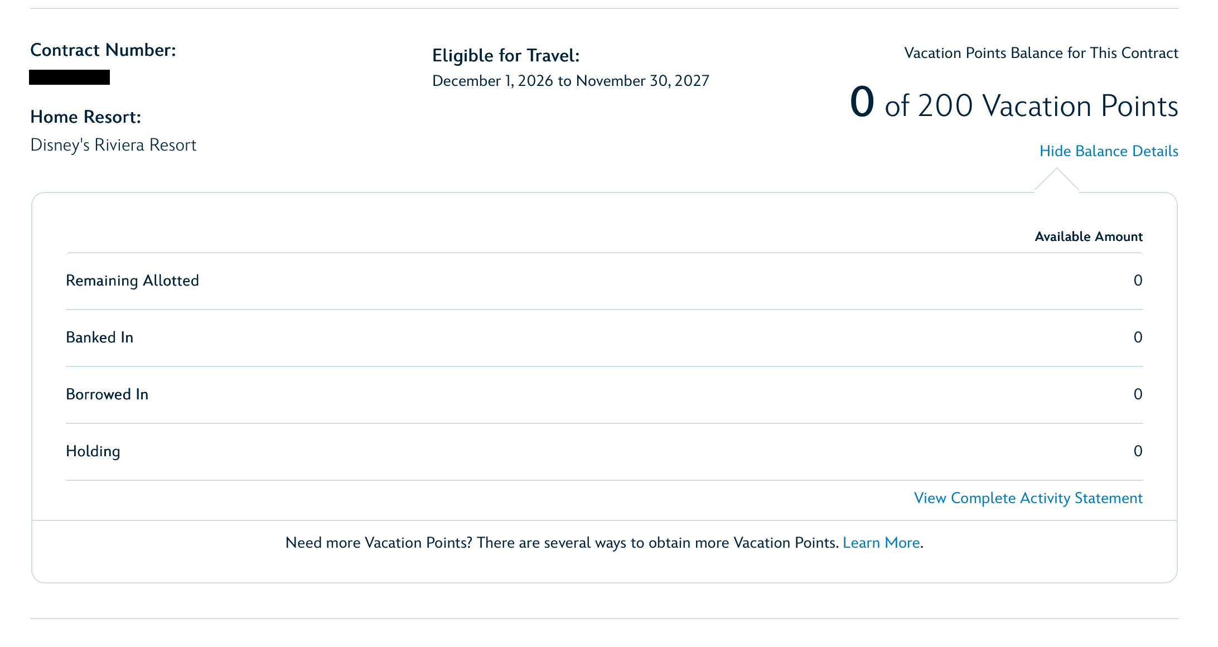Select the Holding row label
The width and height of the screenshot is (1218, 647).
[93, 451]
